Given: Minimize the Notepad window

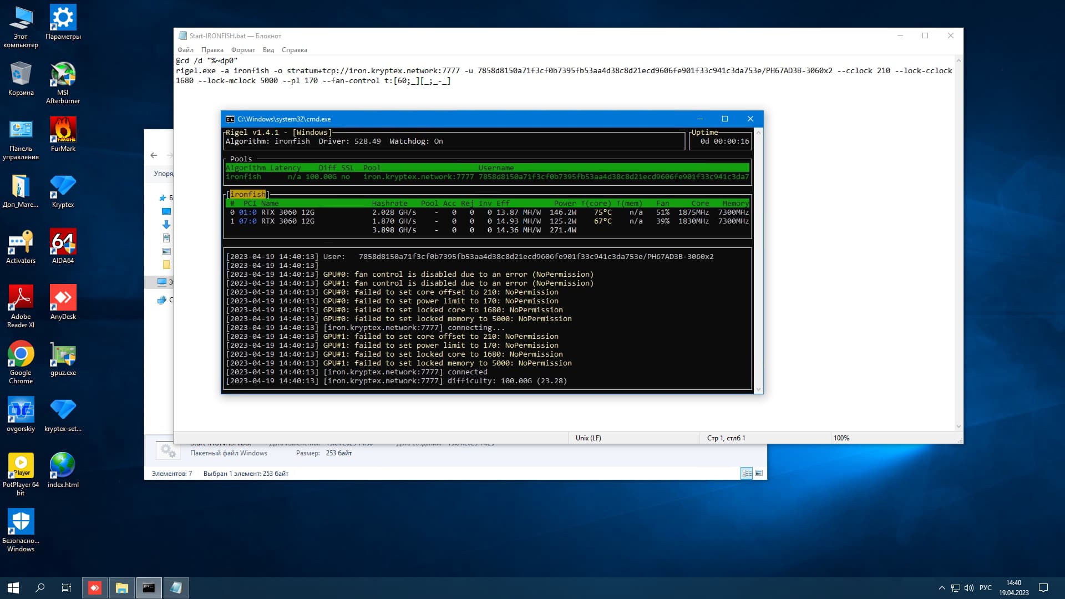Looking at the screenshot, I should pyautogui.click(x=900, y=35).
